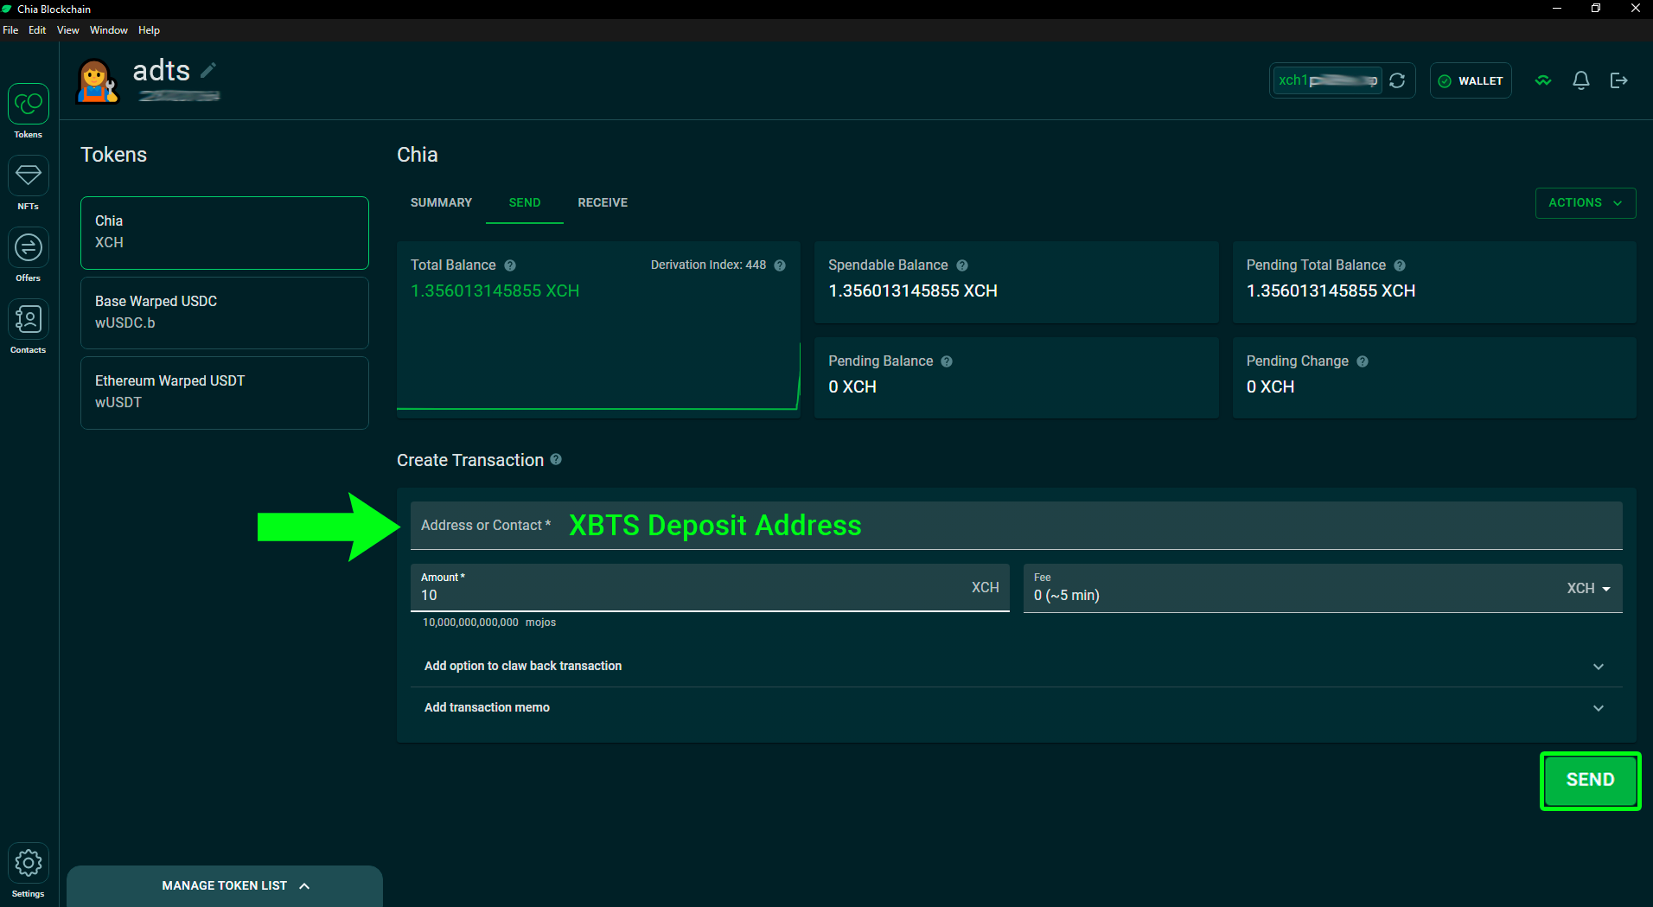This screenshot has height=907, width=1653.
Task: Expand Add transaction memo
Action: [1016, 707]
